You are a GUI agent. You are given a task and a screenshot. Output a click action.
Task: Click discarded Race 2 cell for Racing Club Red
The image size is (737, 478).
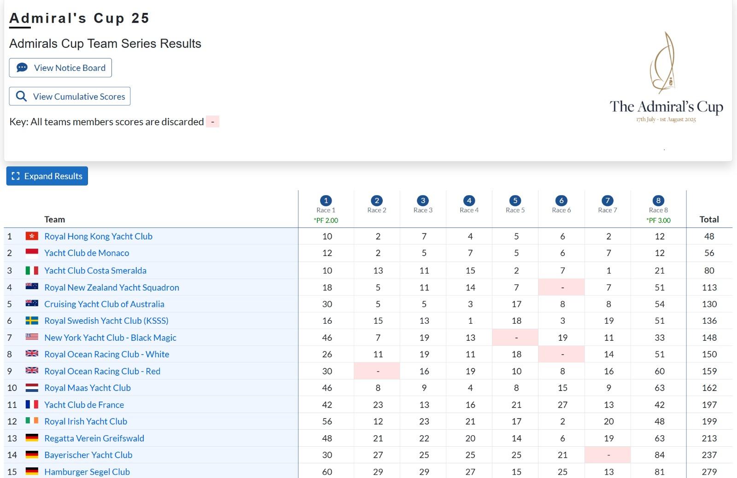coord(377,371)
